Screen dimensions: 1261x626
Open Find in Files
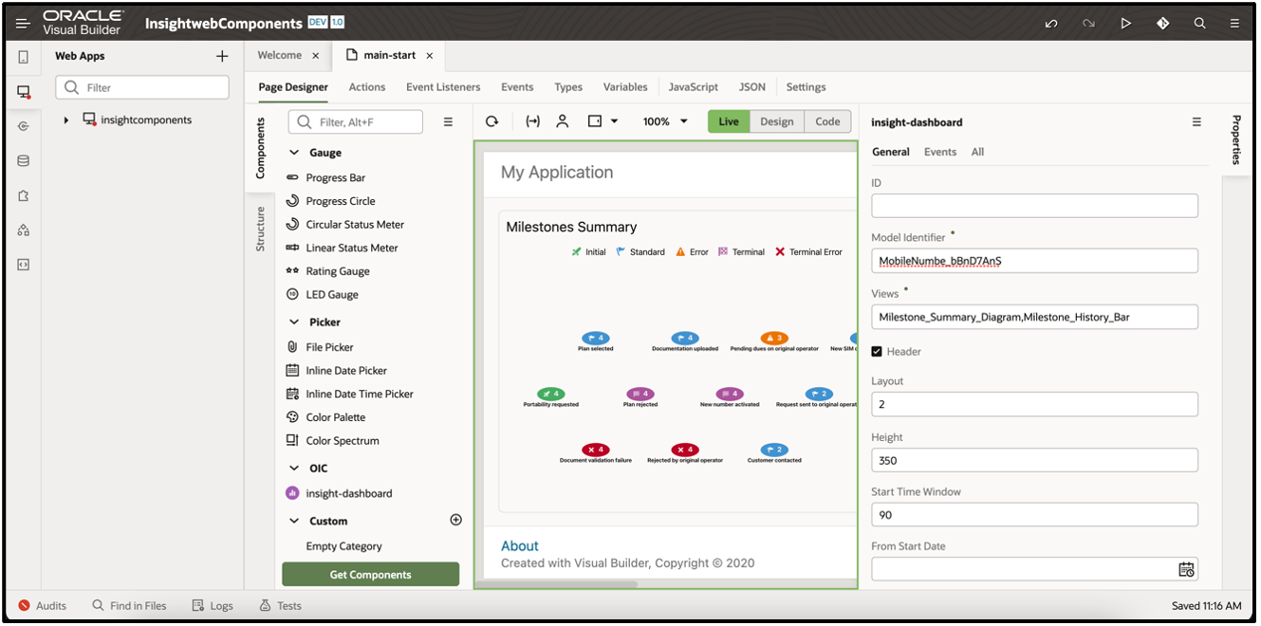tap(129, 605)
